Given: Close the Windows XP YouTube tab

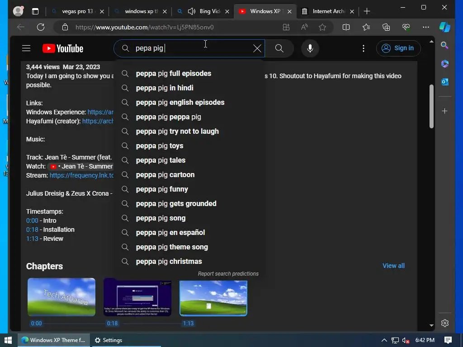Looking at the screenshot, I should tap(290, 11).
